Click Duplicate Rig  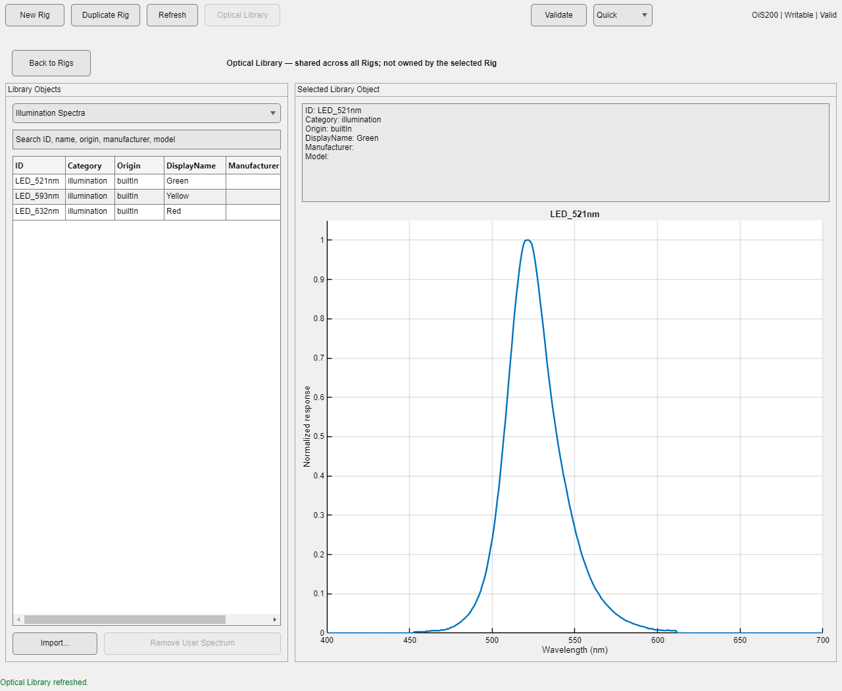pos(105,15)
